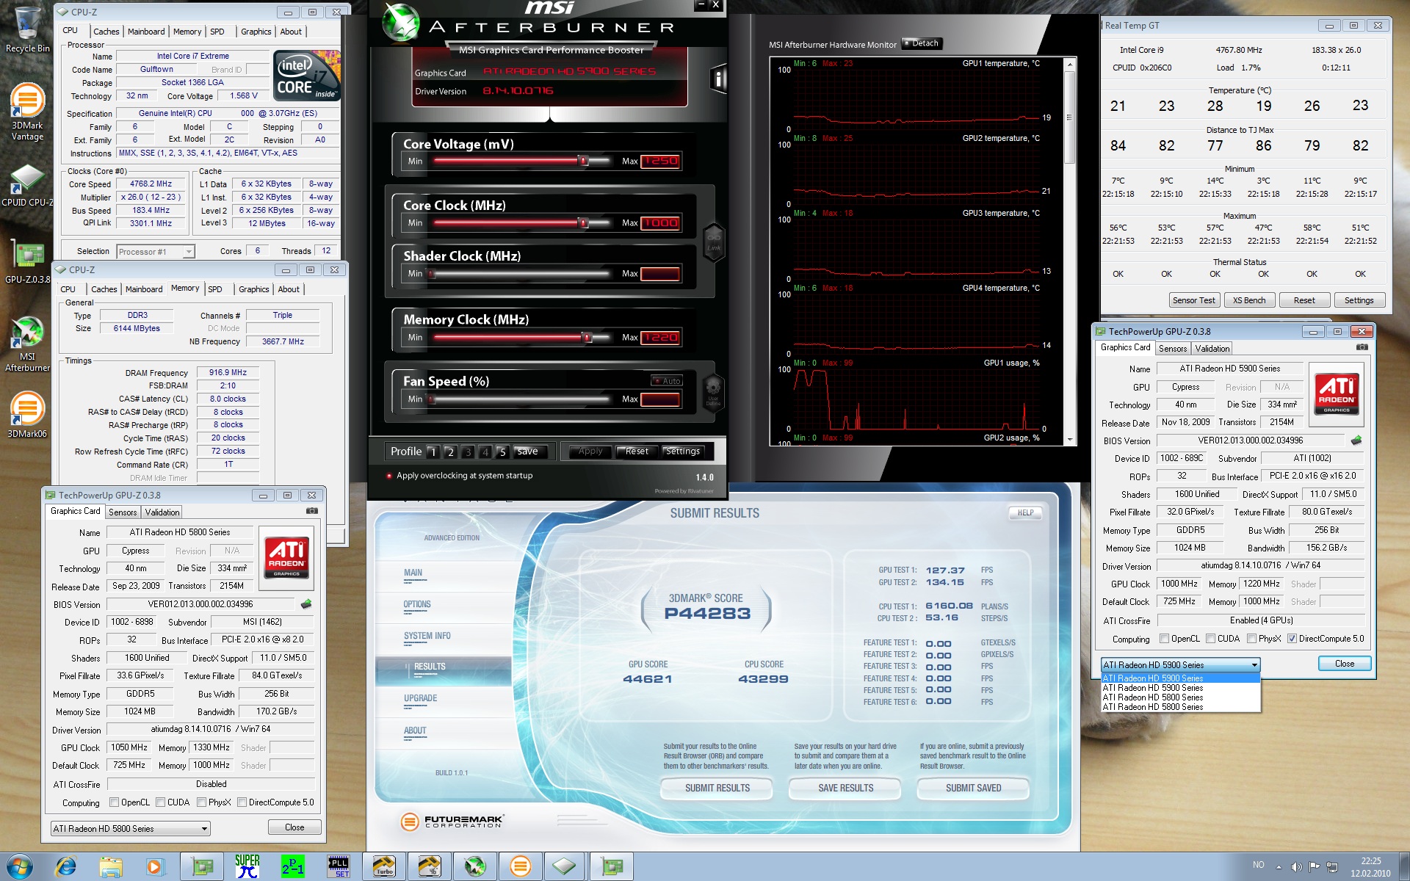
Task: Collapse the HD 5900 Series GPU dropdown arrow
Action: [x=1254, y=665]
